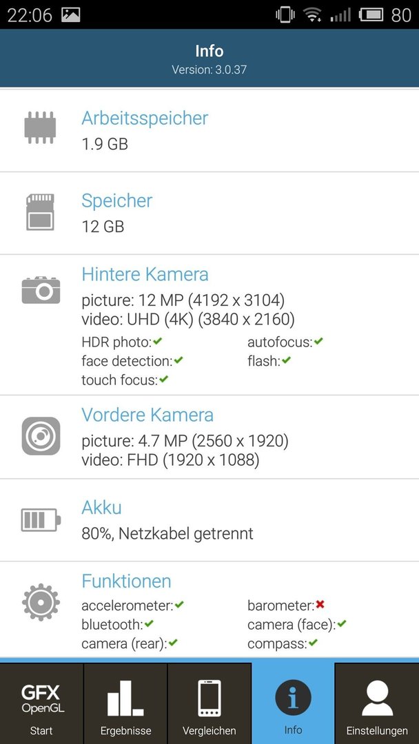Tap the Version 3.0.37 header text

209,70
